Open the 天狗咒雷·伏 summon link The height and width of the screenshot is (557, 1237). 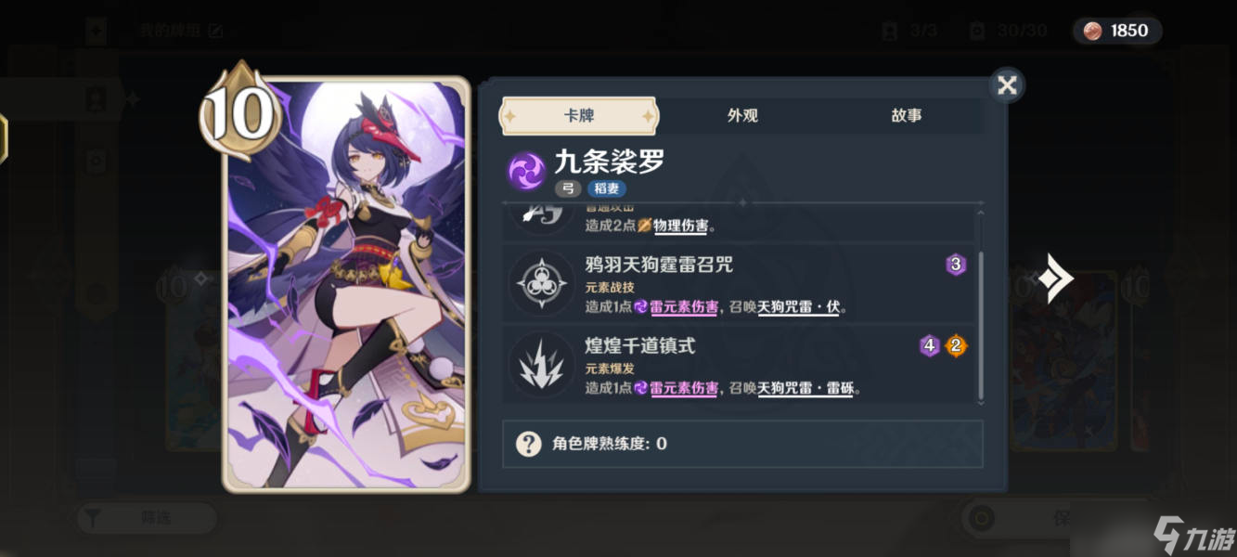click(x=798, y=306)
